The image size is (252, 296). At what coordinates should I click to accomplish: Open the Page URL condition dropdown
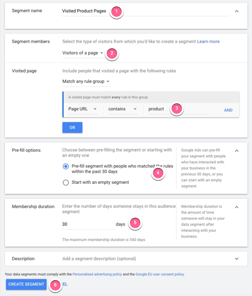click(83, 109)
